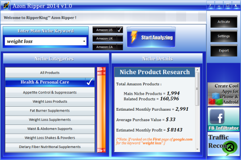Select the Fat Burner Supplements category
Screen dimensions: 241x160
tap(50, 111)
